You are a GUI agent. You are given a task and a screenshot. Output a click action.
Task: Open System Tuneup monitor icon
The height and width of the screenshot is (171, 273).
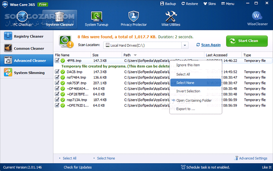96,16
